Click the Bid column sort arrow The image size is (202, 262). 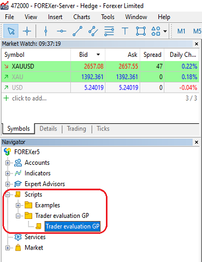coord(98,55)
